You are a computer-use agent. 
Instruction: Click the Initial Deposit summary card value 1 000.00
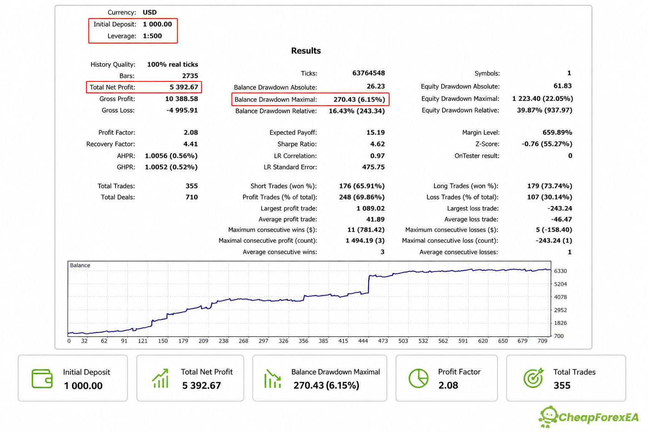pyautogui.click(x=83, y=386)
